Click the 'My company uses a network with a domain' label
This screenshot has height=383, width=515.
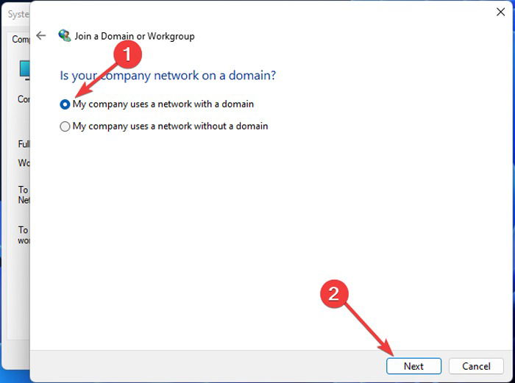click(x=163, y=104)
